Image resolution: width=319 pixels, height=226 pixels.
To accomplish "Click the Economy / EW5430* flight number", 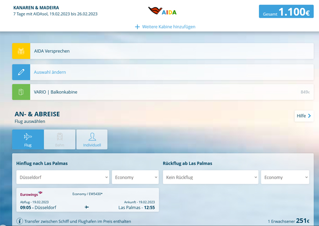I will (87, 194).
